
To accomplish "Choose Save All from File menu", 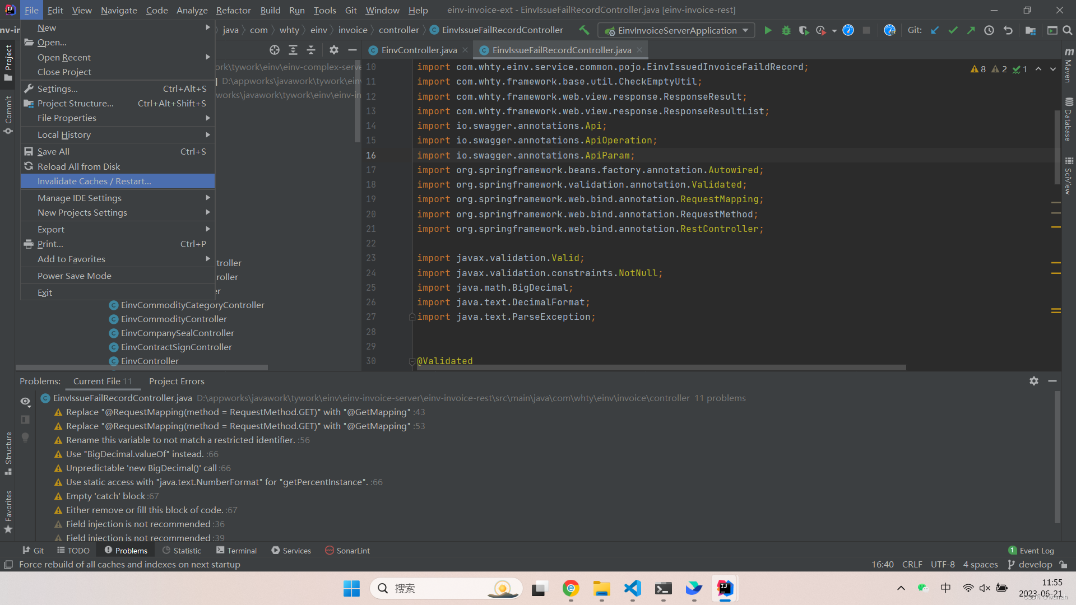I will [118, 151].
